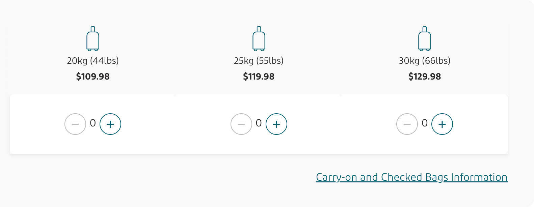
Task: Select the 20kg (44lbs) label
Action: click(x=93, y=61)
